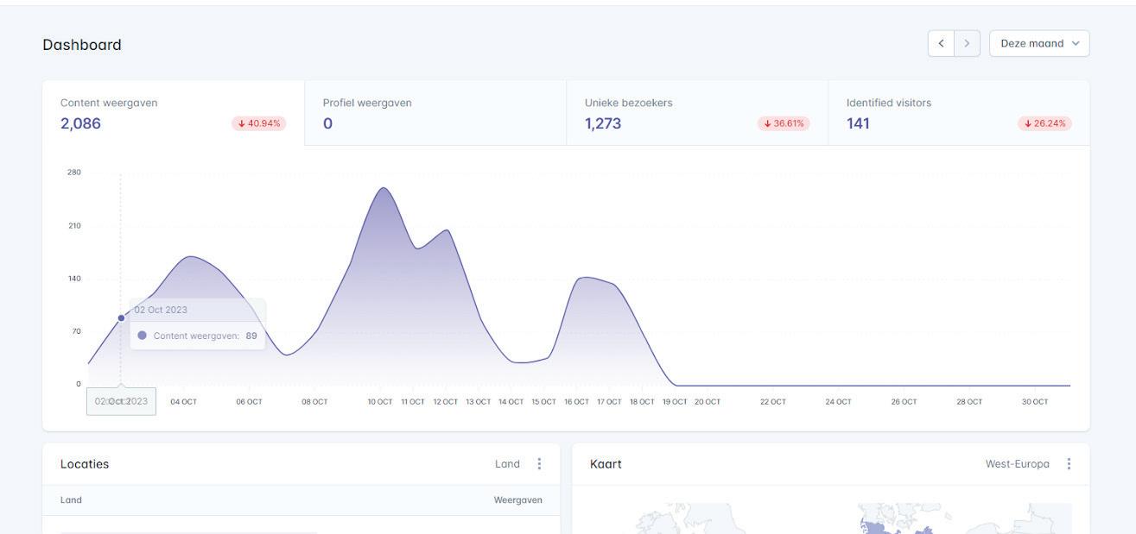Switch to Content weergaven tab
Screen dimensions: 1136x534
[x=174, y=113]
